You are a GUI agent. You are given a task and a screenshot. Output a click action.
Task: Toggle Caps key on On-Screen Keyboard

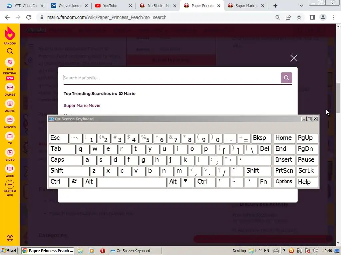(66, 160)
